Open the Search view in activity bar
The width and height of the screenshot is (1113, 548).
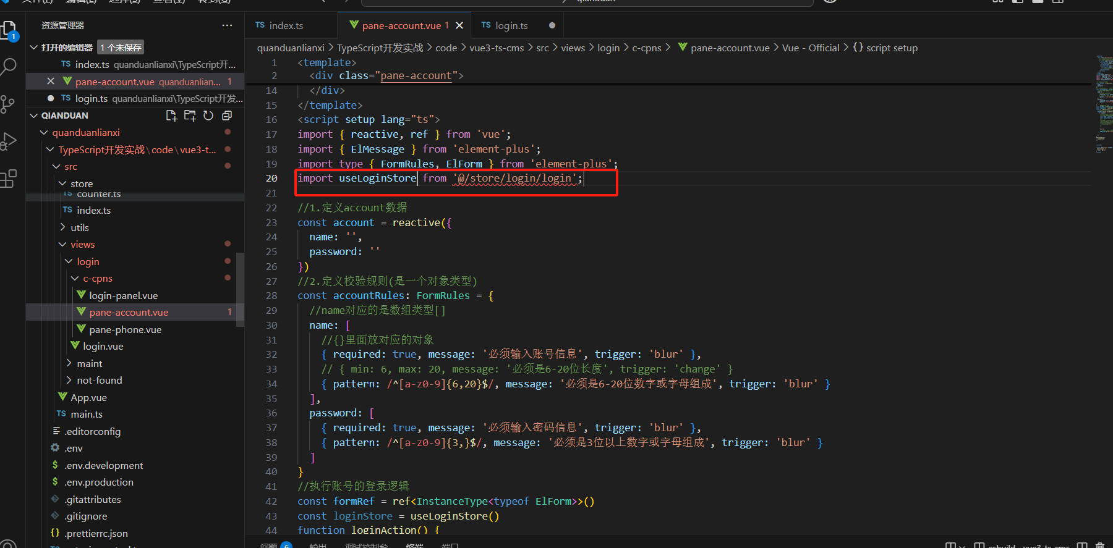9,67
